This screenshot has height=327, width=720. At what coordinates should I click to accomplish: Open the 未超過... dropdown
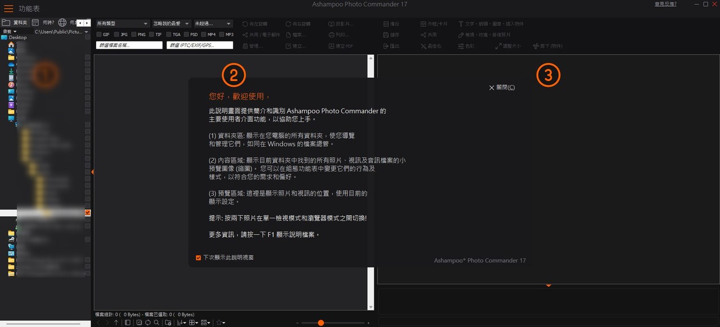pos(213,24)
